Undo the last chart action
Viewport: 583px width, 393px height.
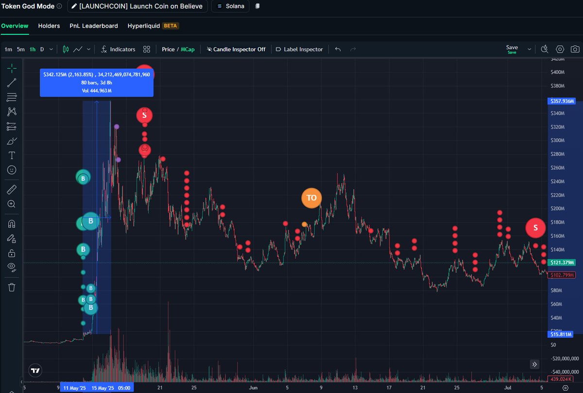338,49
